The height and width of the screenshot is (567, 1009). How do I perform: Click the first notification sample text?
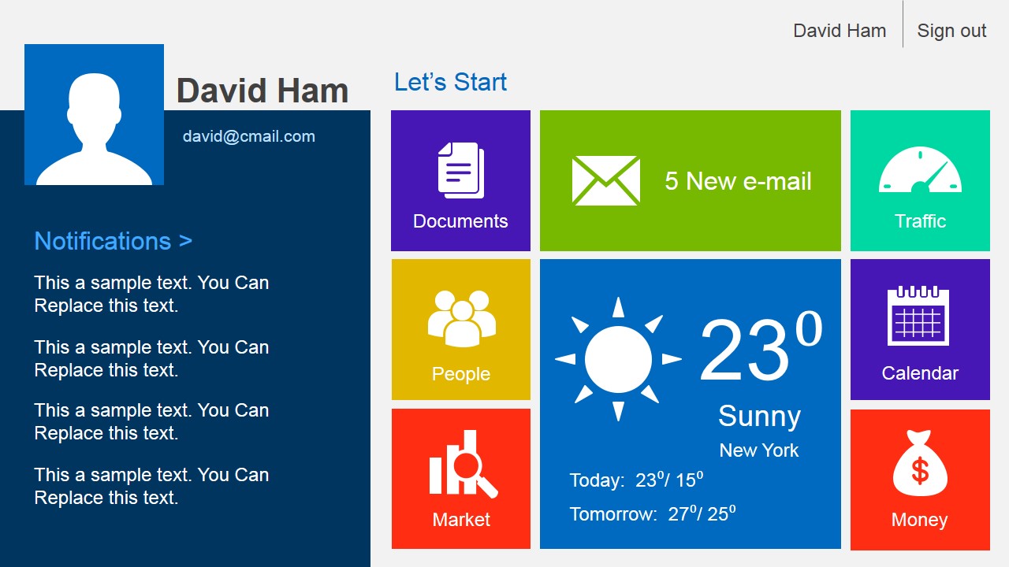tap(151, 294)
